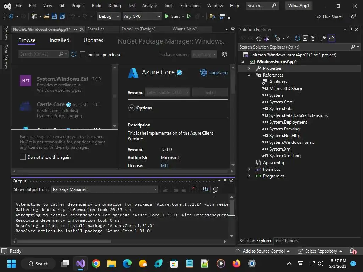
Task: Click the notifications bell in status bar
Action: pyautogui.click(x=353, y=251)
